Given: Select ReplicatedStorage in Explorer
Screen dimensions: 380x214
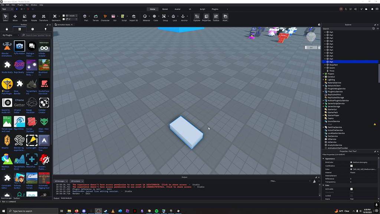Looking at the screenshot, I should point(335,98).
